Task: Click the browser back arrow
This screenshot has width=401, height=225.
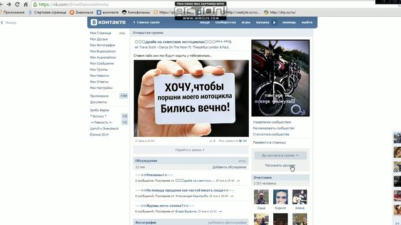Action: [1, 4]
